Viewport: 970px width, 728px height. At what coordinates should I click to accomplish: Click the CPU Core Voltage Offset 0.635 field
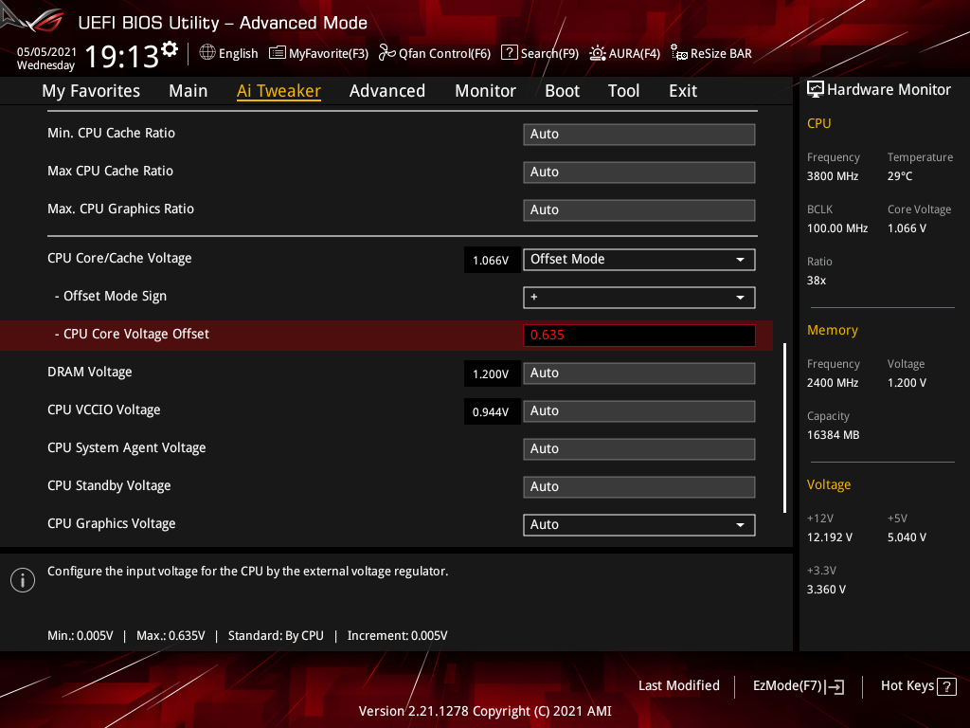pos(639,336)
